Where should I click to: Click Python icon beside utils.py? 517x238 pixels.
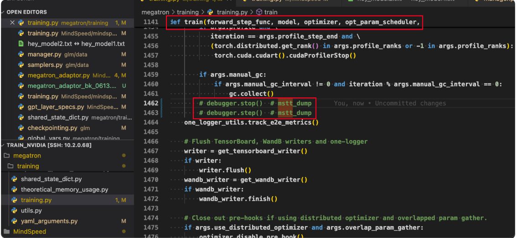(x=14, y=210)
